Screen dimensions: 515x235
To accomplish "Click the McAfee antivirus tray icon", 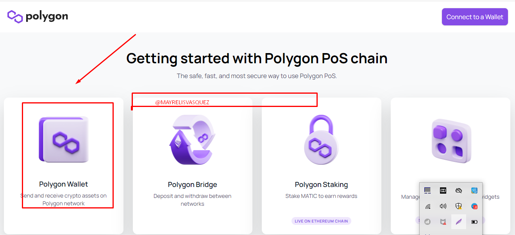I will click(x=443, y=222).
